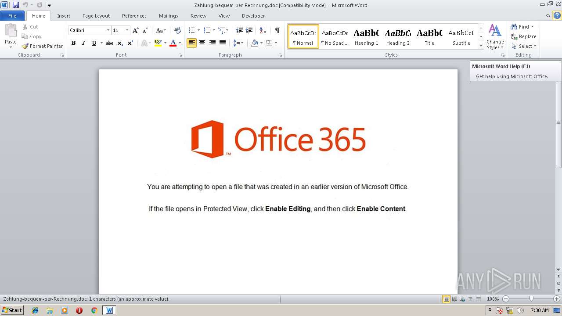This screenshot has width=562, height=316.
Task: Toggle Align Text Left
Action: click(x=191, y=43)
